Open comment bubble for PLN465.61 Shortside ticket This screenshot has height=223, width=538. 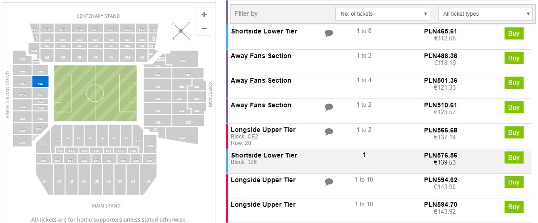[329, 33]
